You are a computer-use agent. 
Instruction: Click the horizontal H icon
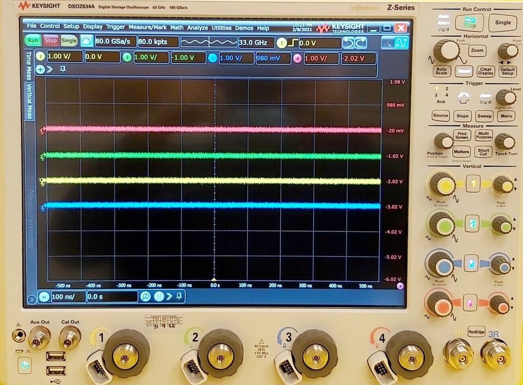point(44,296)
